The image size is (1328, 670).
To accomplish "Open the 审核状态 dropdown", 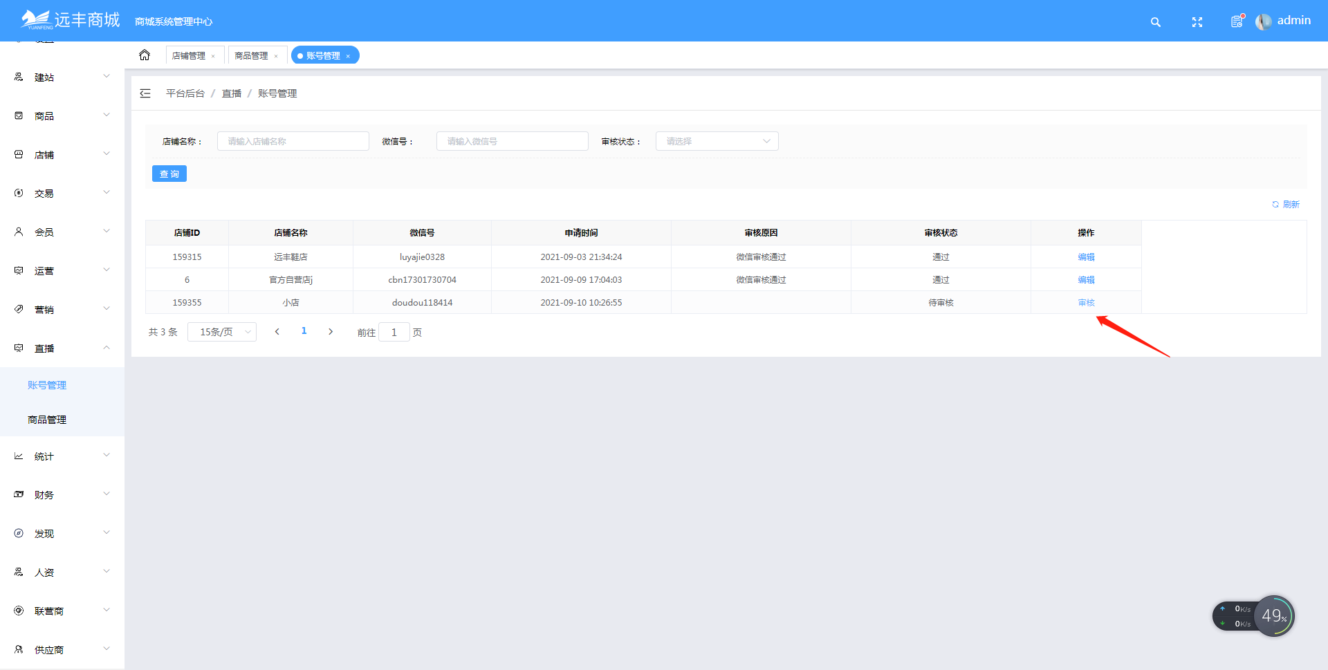I will coord(717,141).
